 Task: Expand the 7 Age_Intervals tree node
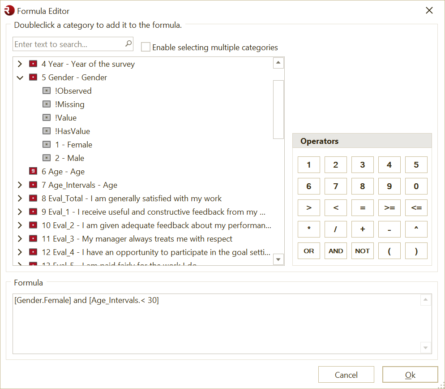point(19,185)
